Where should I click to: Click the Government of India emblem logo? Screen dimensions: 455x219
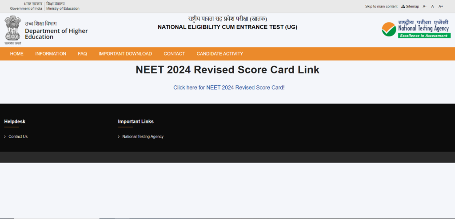(13, 30)
